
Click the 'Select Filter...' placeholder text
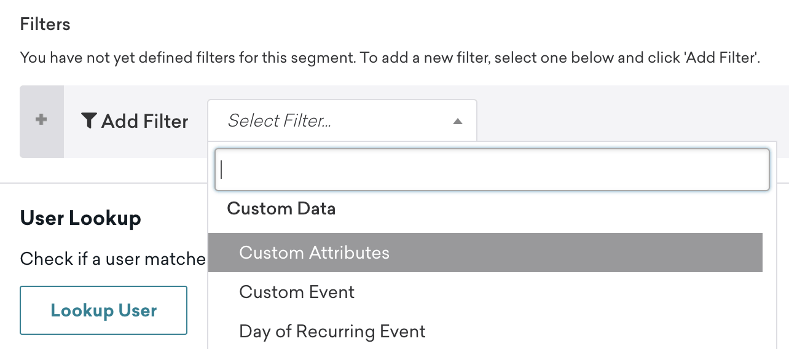pos(280,121)
